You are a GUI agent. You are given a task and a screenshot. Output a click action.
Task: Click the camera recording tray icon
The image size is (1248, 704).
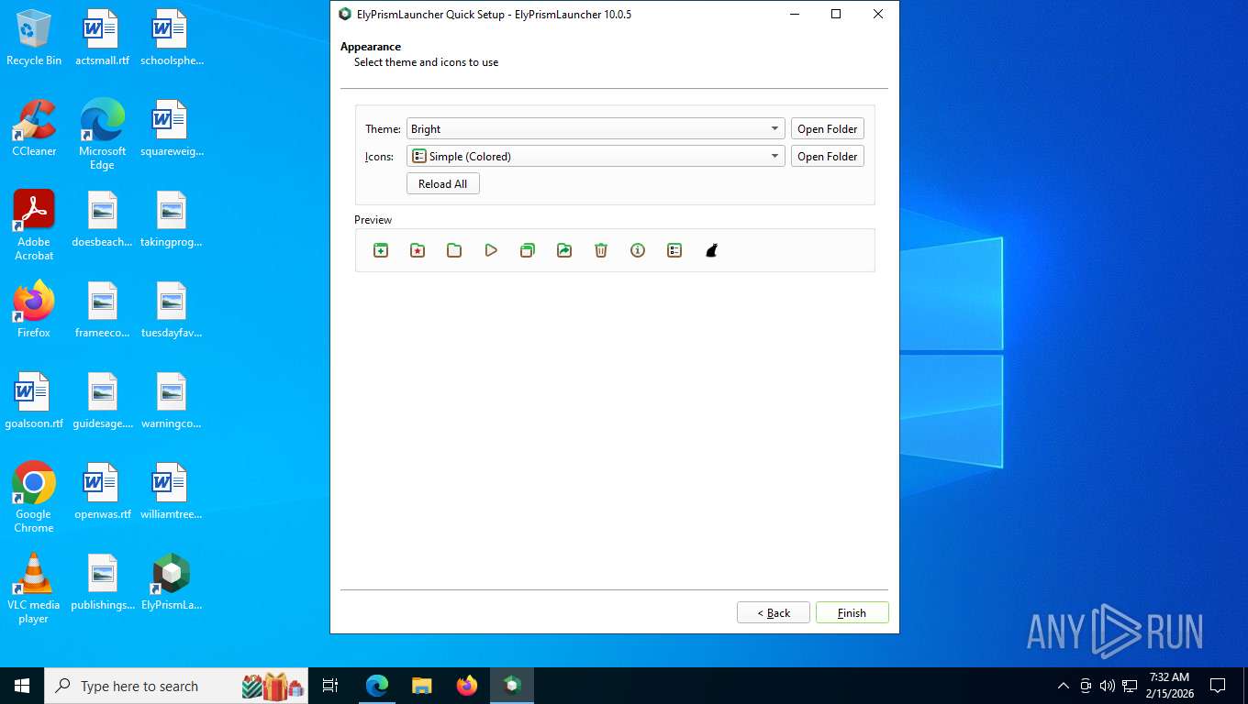(1086, 686)
